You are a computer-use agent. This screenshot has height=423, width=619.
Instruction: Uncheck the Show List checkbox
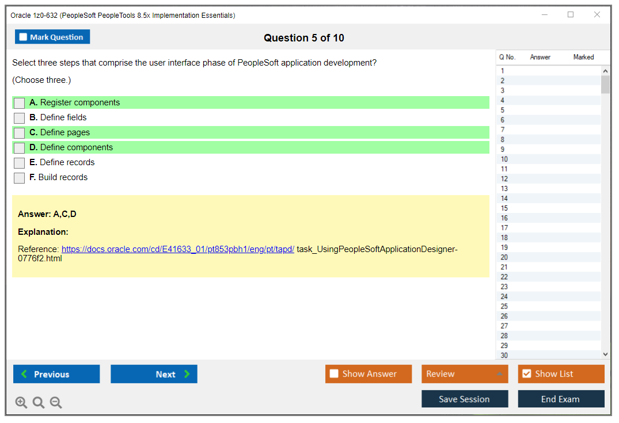[526, 374]
